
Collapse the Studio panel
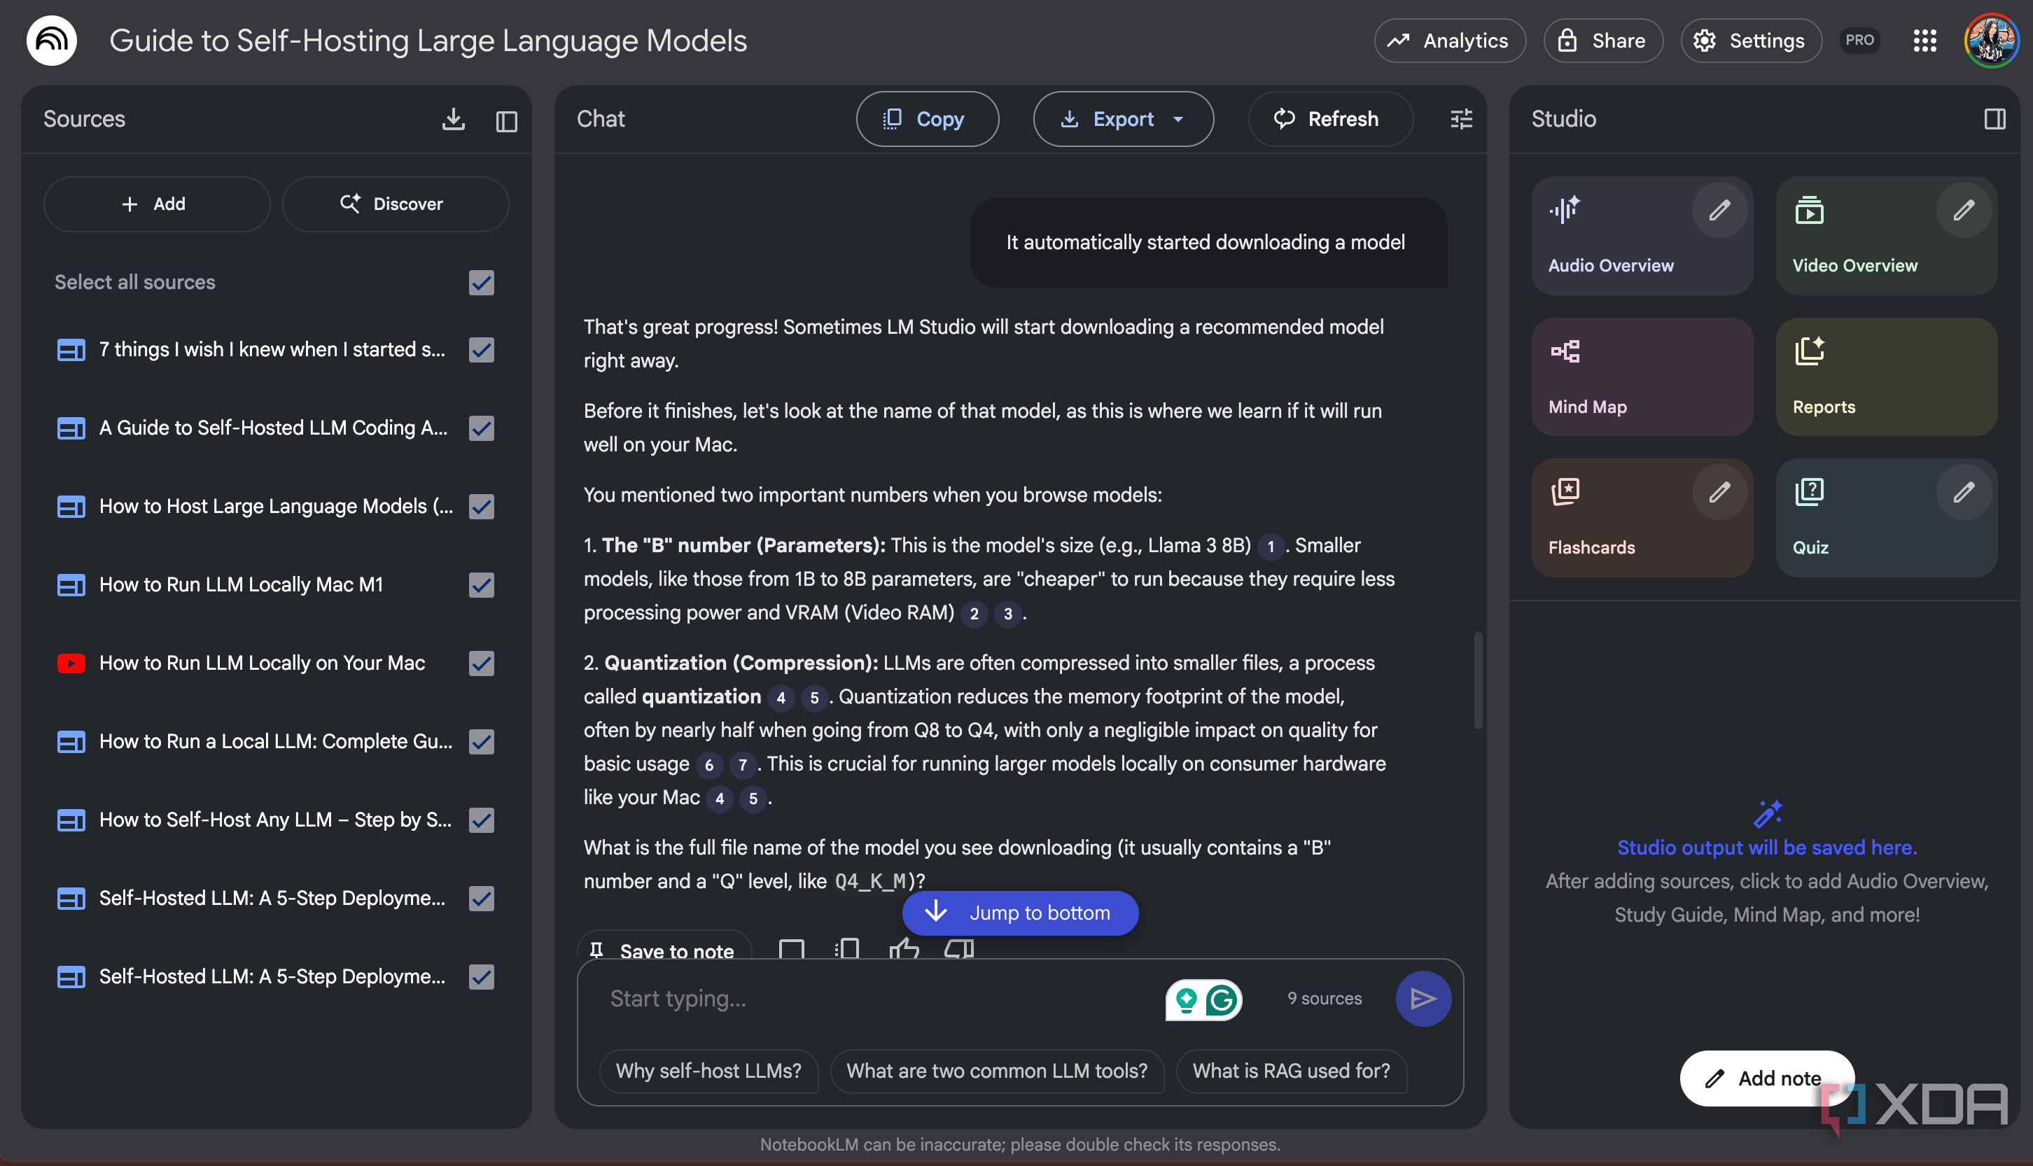click(1994, 119)
